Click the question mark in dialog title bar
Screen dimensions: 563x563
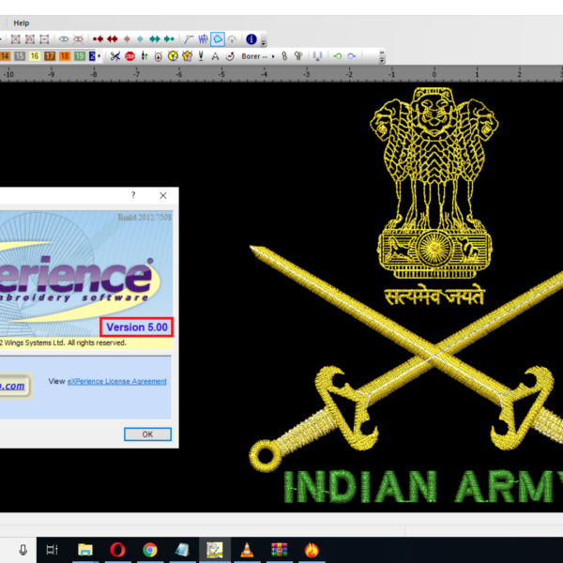132,195
